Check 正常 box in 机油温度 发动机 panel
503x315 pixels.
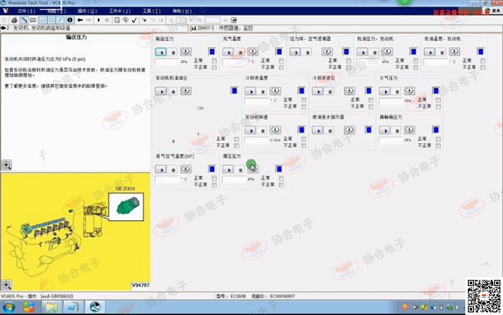point(483,60)
